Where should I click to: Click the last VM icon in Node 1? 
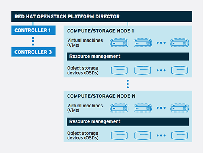pyautogui.click(x=180, y=43)
